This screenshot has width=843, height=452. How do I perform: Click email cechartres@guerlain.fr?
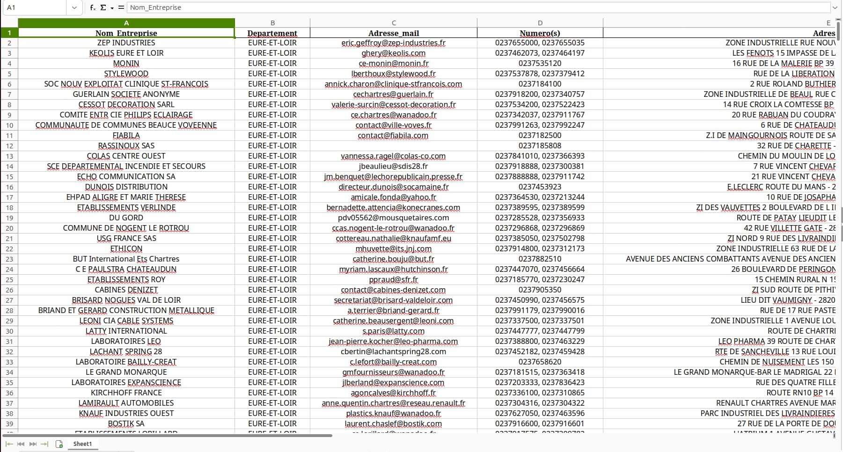[x=394, y=95]
